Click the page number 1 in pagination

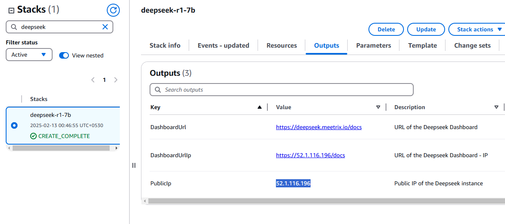[x=104, y=80]
